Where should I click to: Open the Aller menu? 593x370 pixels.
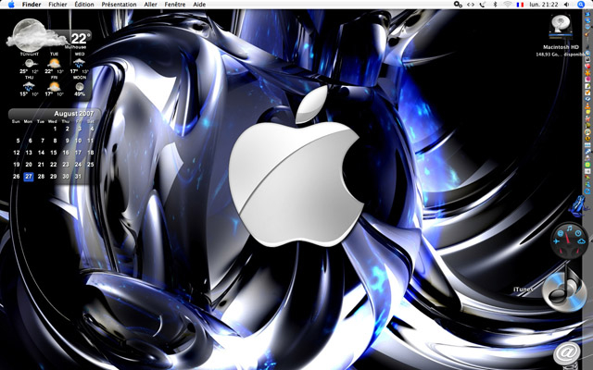pyautogui.click(x=150, y=5)
